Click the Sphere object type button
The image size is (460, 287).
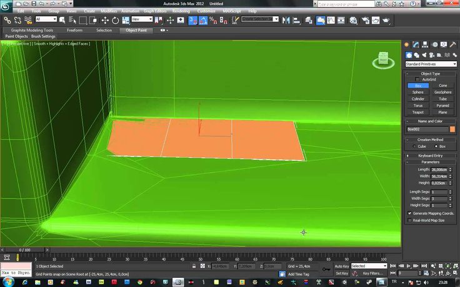pyautogui.click(x=417, y=92)
